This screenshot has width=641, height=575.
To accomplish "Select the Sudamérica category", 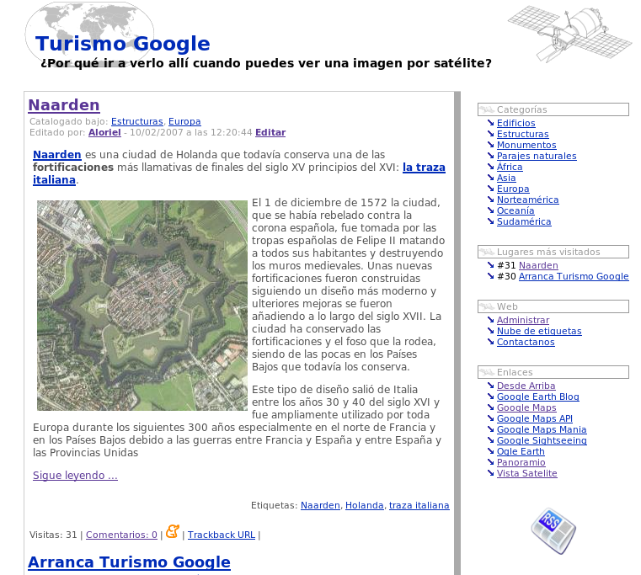I will [x=524, y=221].
